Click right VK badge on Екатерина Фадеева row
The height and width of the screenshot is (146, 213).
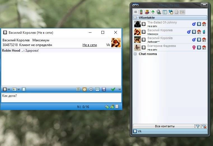pyautogui.click(x=199, y=47)
